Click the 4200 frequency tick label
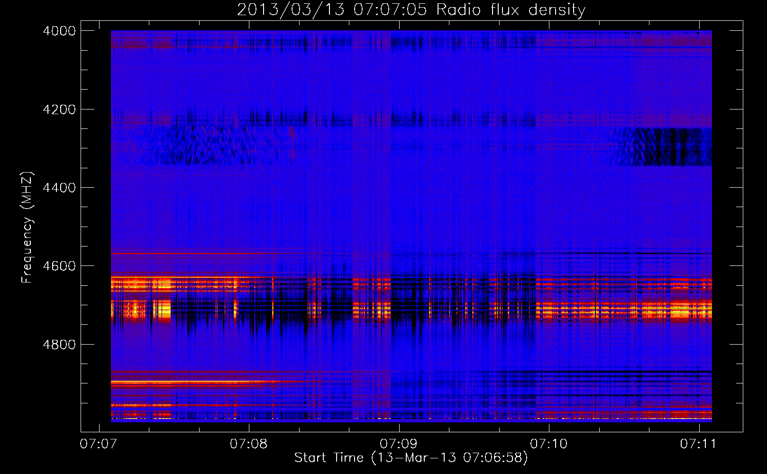The width and height of the screenshot is (767, 474). point(59,109)
